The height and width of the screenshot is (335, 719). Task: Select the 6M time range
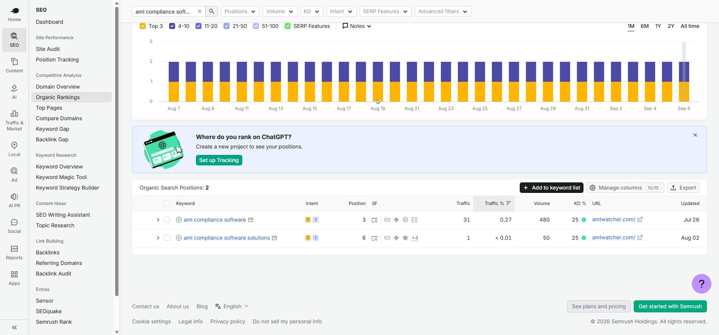point(644,26)
